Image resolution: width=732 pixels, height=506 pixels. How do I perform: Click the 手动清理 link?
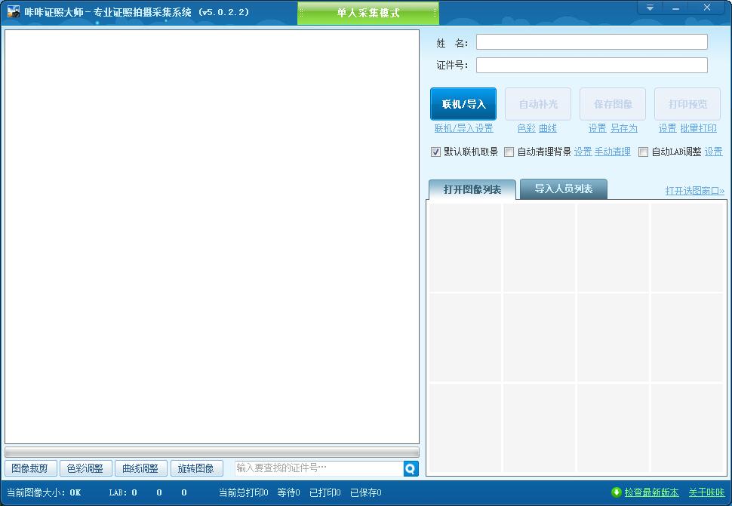point(613,152)
